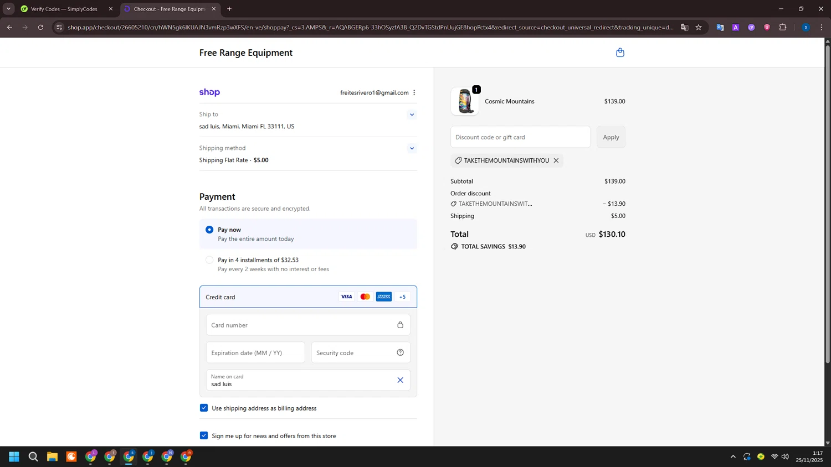Viewport: 831px width, 467px height.
Task: Uncheck Use shipping address as billing
Action: [204, 408]
